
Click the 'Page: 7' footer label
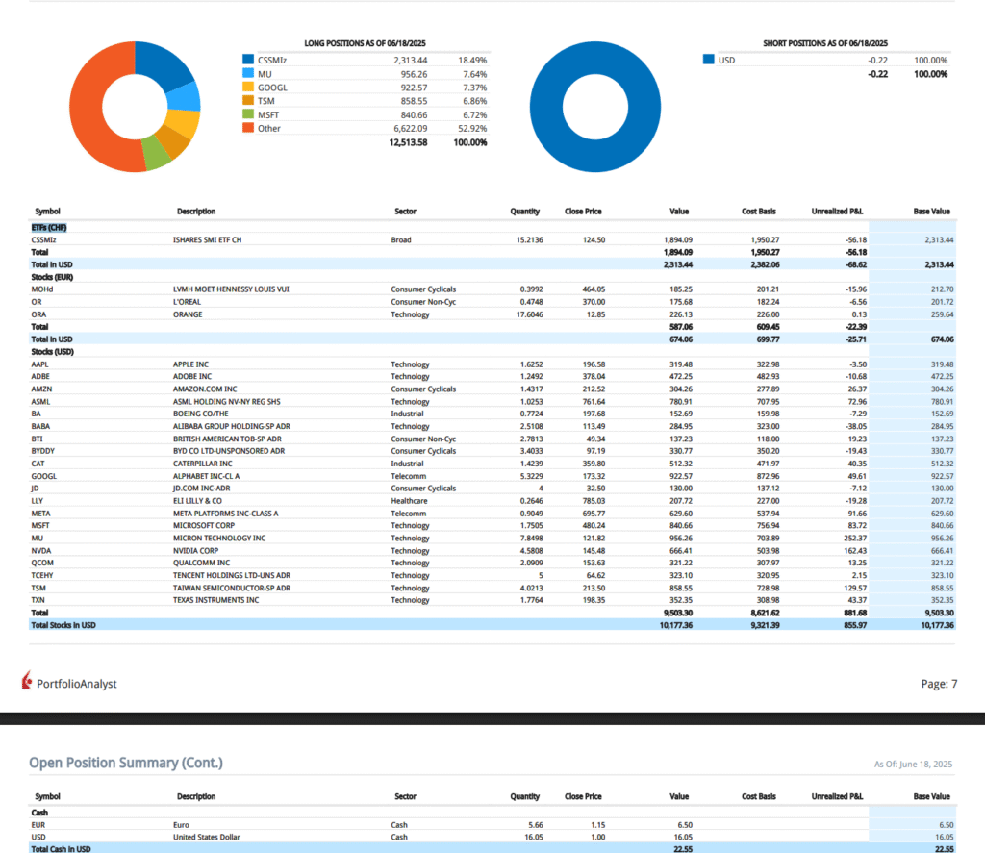[x=939, y=684]
